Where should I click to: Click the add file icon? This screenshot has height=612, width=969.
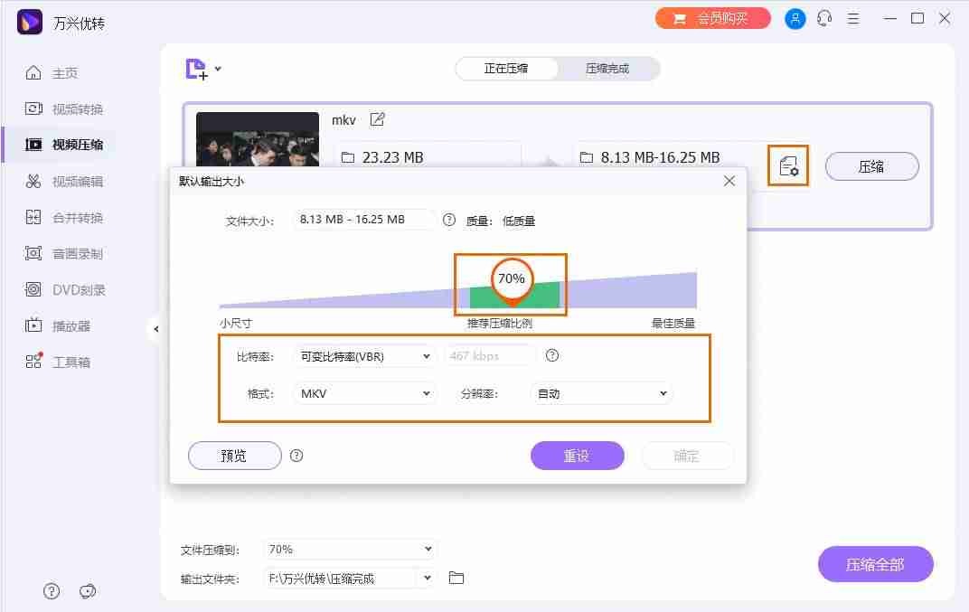point(196,69)
